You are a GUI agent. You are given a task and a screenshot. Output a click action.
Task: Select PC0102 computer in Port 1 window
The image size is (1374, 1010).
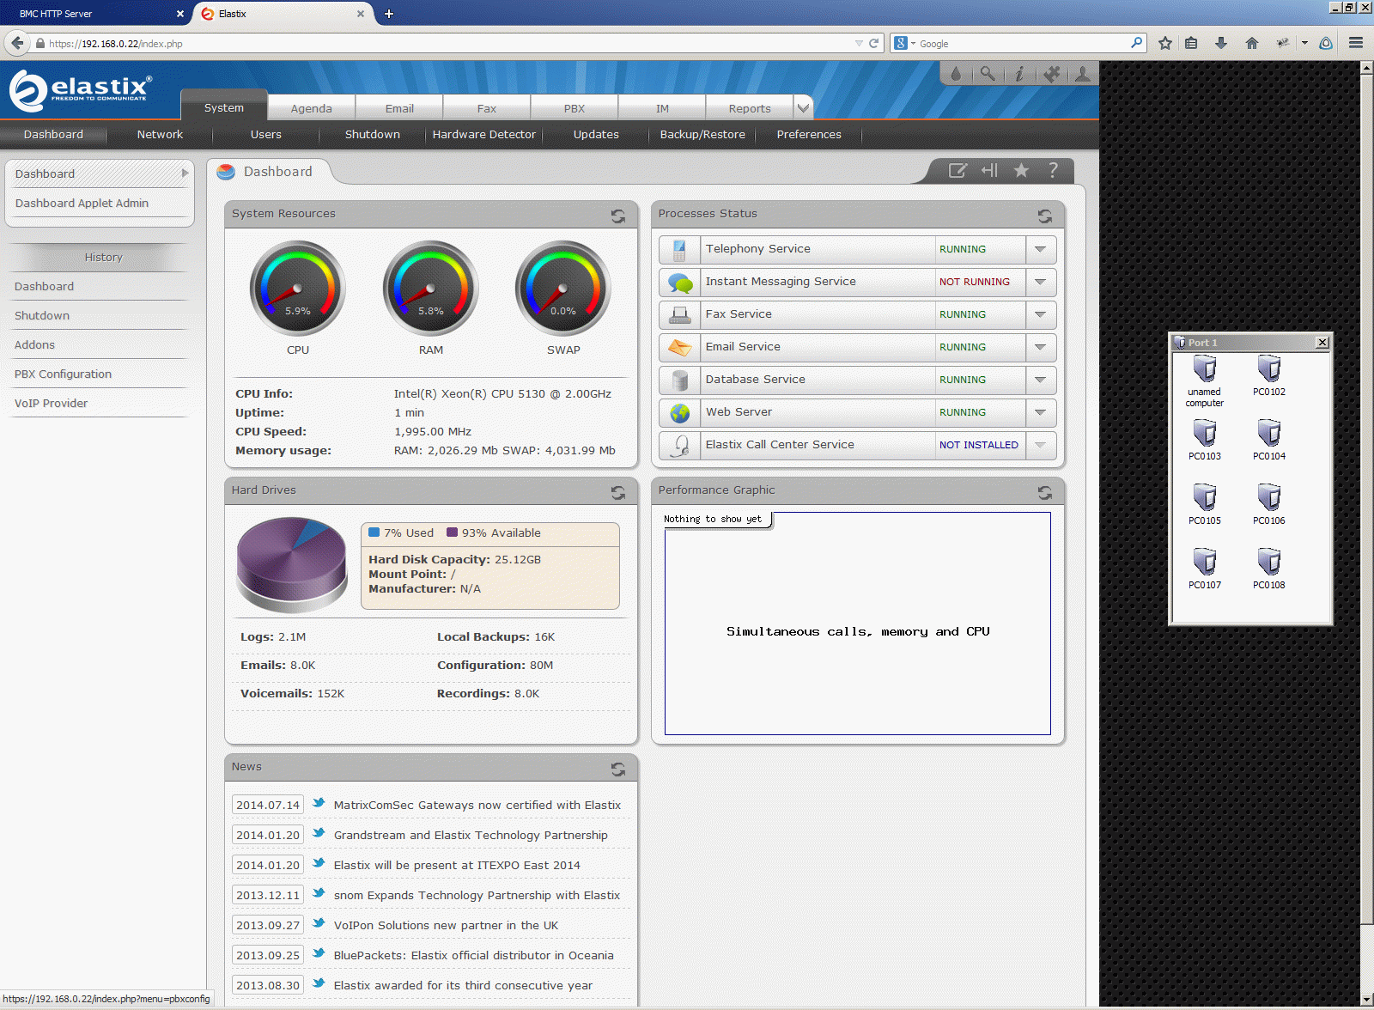(1269, 374)
